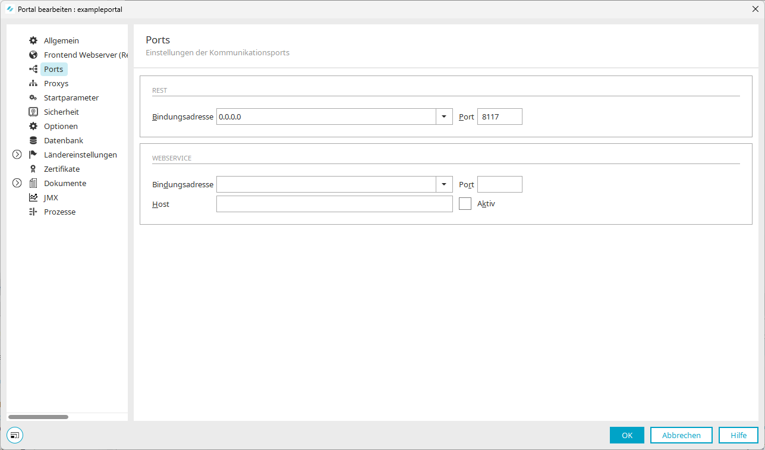Screen dimensions: 765x450
Task: Open the Webservice Bindungsadresse dropdown
Action: (444, 185)
